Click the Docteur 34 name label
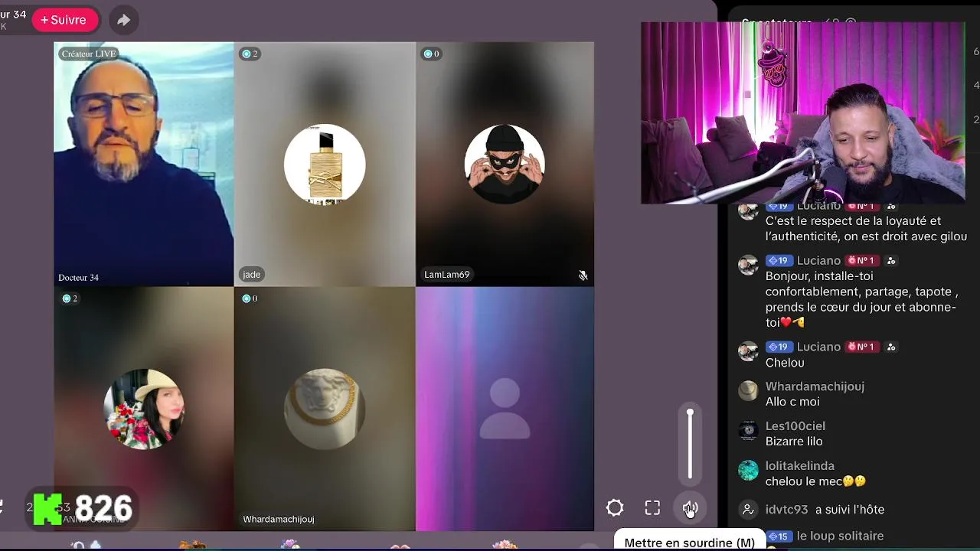 click(x=78, y=277)
